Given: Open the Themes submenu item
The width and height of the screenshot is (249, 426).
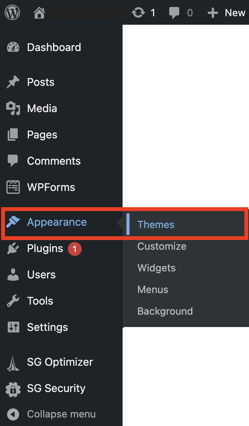Looking at the screenshot, I should coord(156,225).
